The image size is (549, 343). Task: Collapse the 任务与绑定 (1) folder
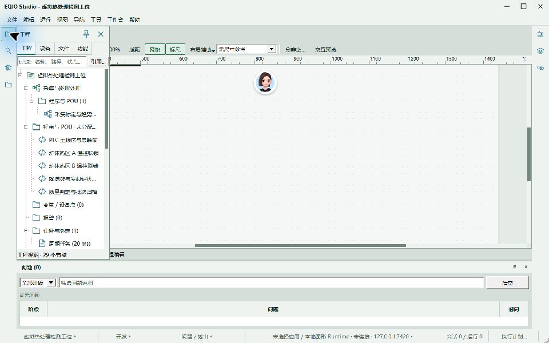26,230
